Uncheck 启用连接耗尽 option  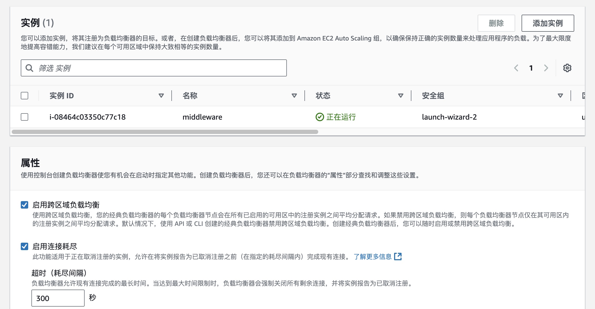(x=24, y=246)
